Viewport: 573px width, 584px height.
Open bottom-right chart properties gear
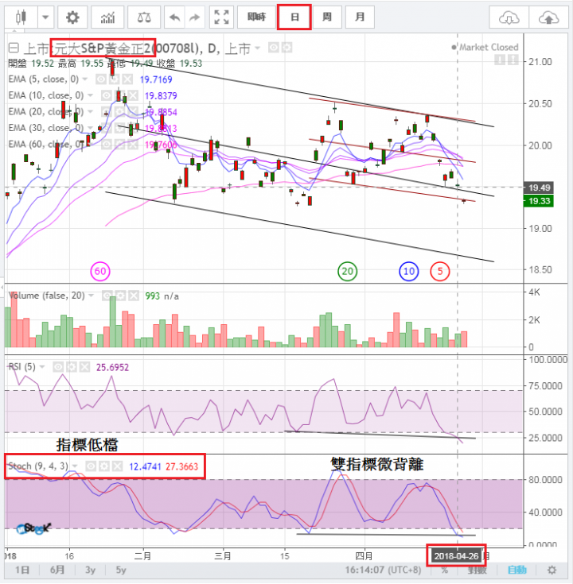(x=552, y=570)
